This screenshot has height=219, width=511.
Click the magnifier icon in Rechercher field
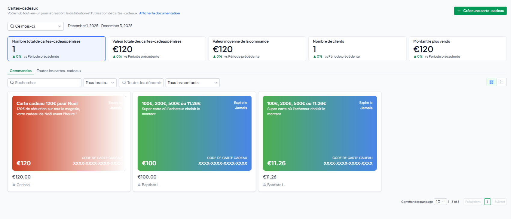(x=12, y=82)
